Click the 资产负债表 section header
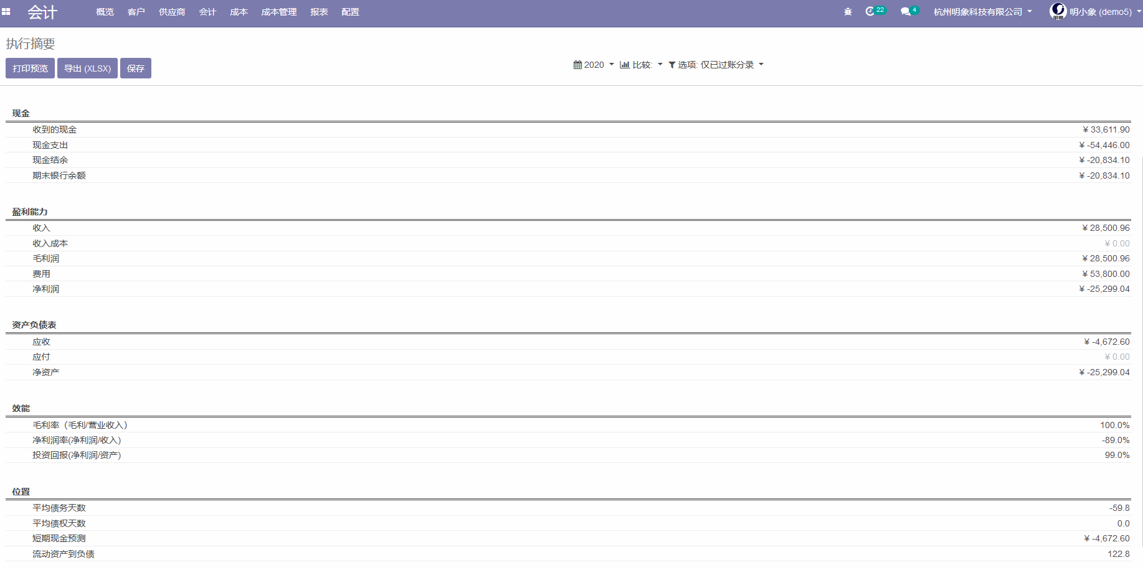The image size is (1143, 570). tap(34, 325)
